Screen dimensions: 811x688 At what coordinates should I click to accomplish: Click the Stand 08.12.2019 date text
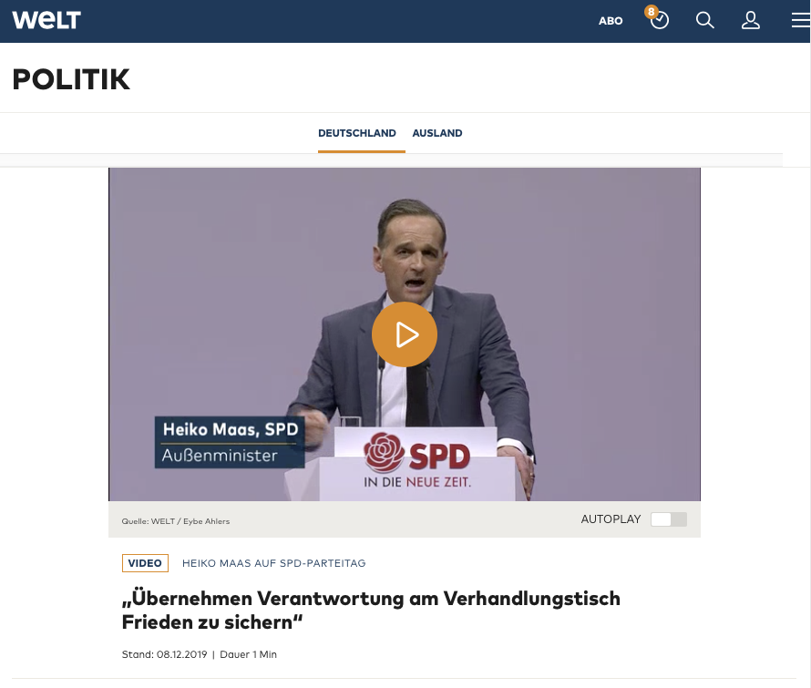(x=164, y=654)
